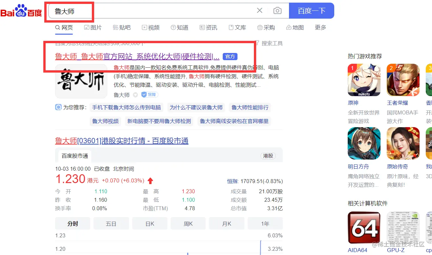Open the 贴吧 tab
The image size is (432, 255).
122,28
